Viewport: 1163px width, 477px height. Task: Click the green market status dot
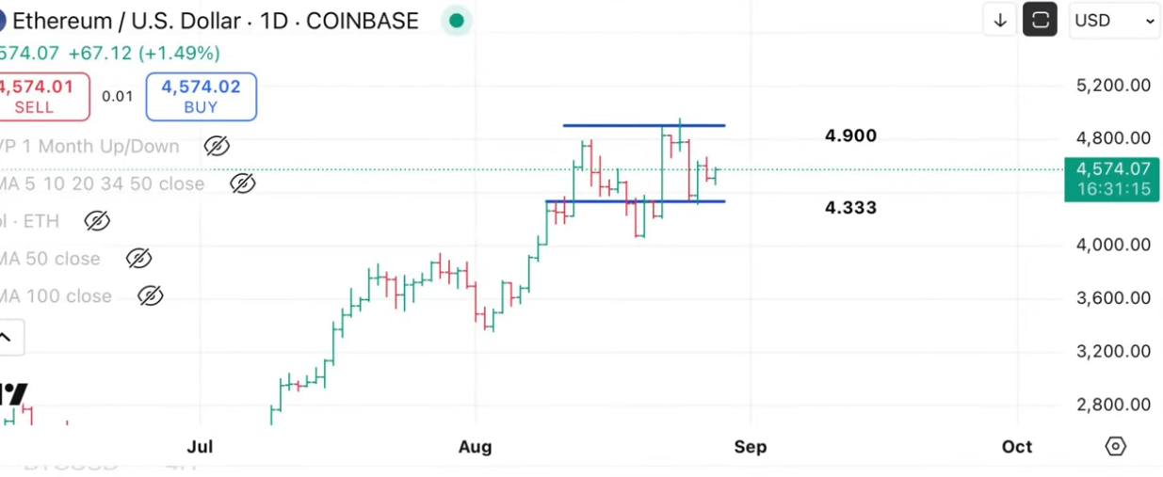[x=457, y=21]
